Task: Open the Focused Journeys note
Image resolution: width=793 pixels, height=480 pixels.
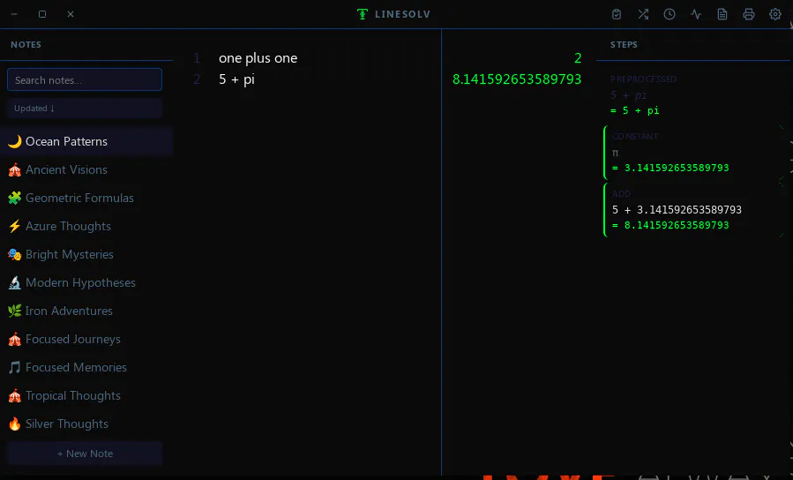Action: tap(86, 340)
